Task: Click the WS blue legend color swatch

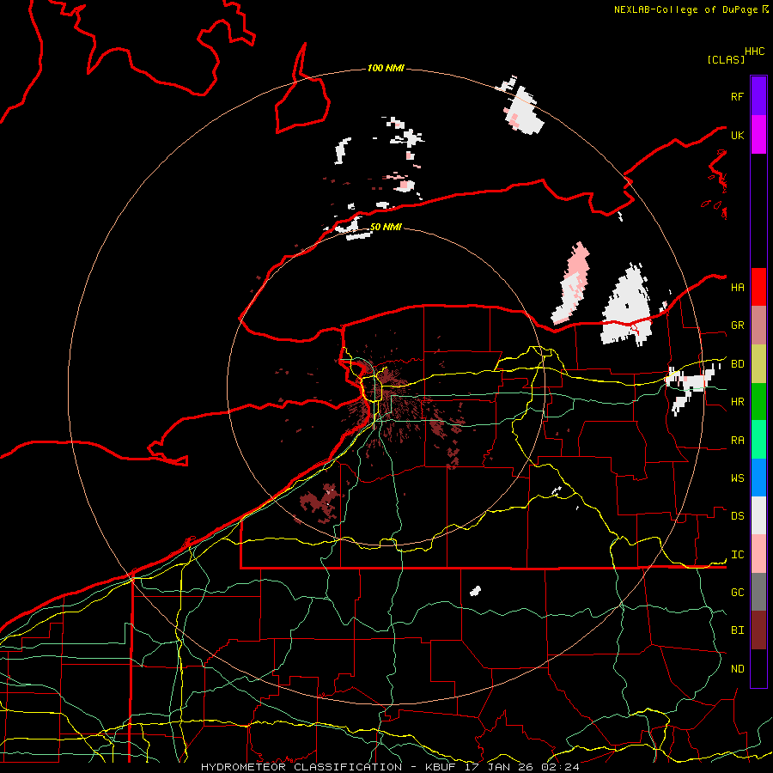Action: [x=758, y=478]
